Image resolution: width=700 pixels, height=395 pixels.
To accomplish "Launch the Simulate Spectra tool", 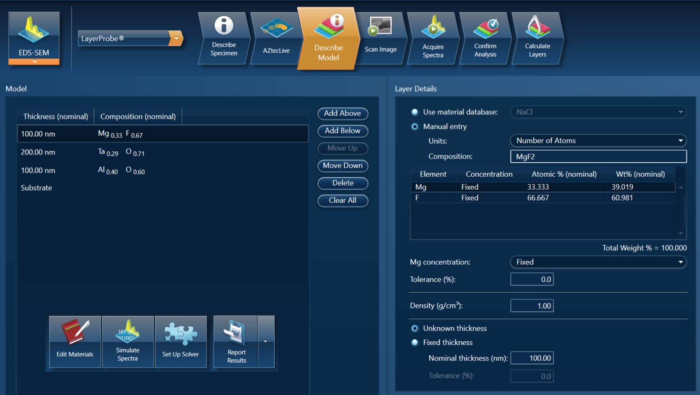I will pyautogui.click(x=128, y=342).
